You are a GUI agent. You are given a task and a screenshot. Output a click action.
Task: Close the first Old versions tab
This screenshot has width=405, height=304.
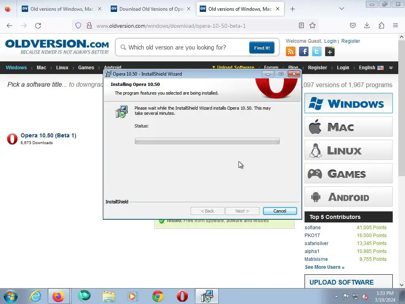tap(99, 9)
